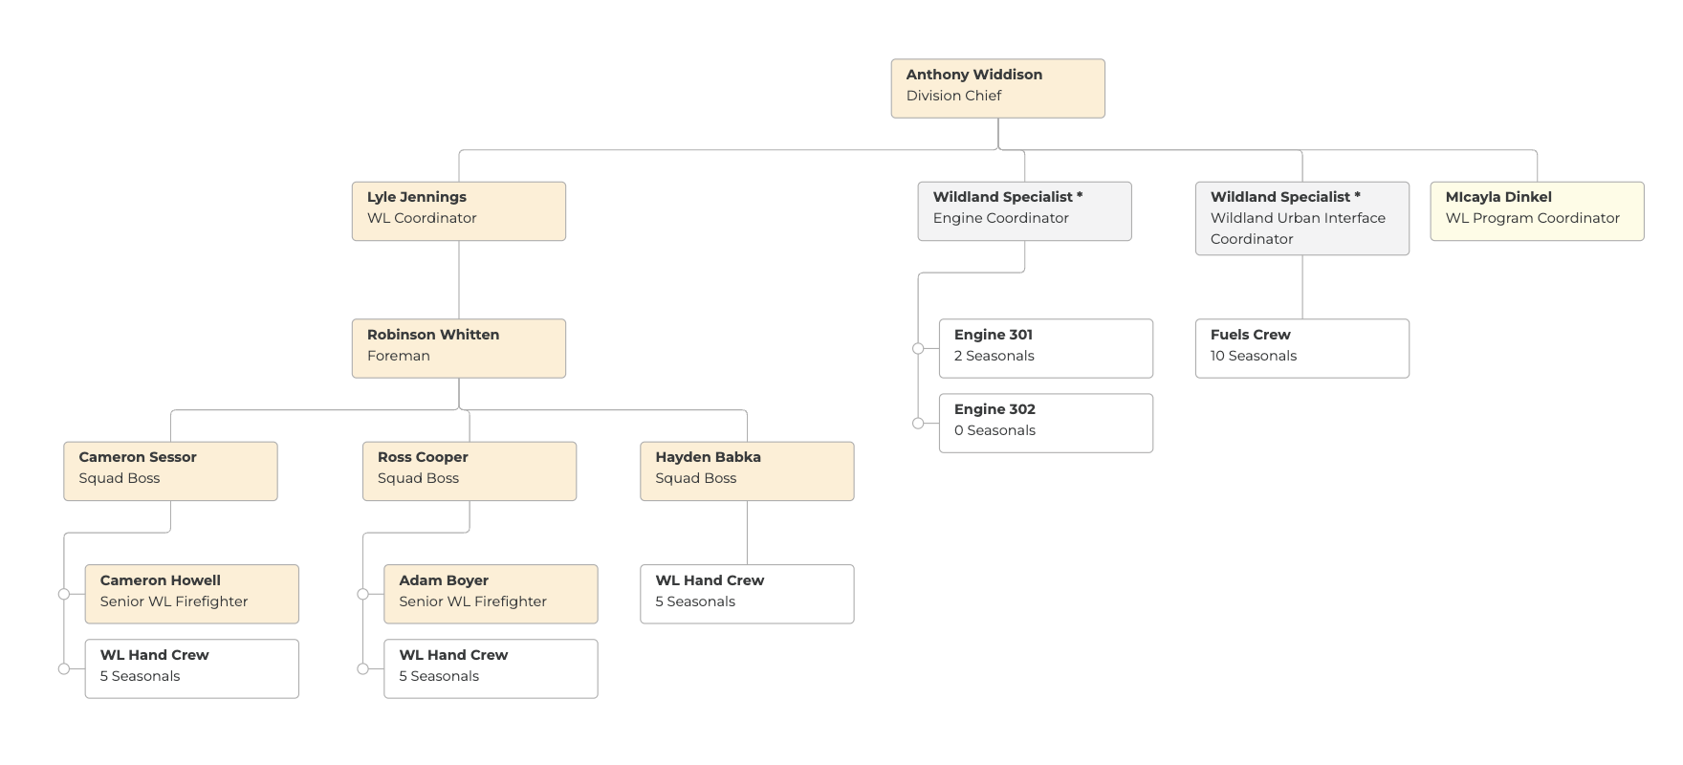
Task: Select the Hayden Babka Squad Boss box
Action: click(747, 470)
